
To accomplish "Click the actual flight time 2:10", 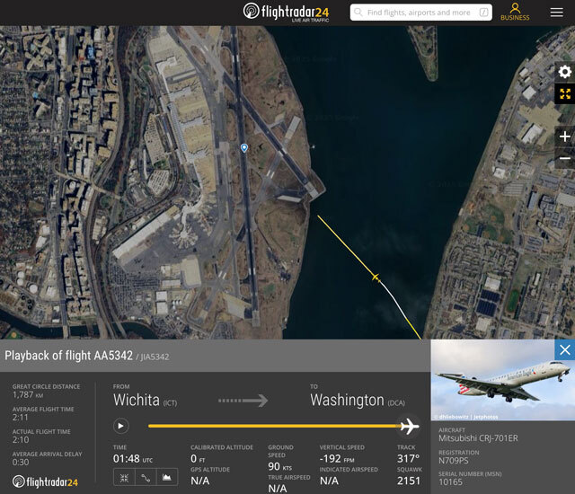I will [21, 440].
